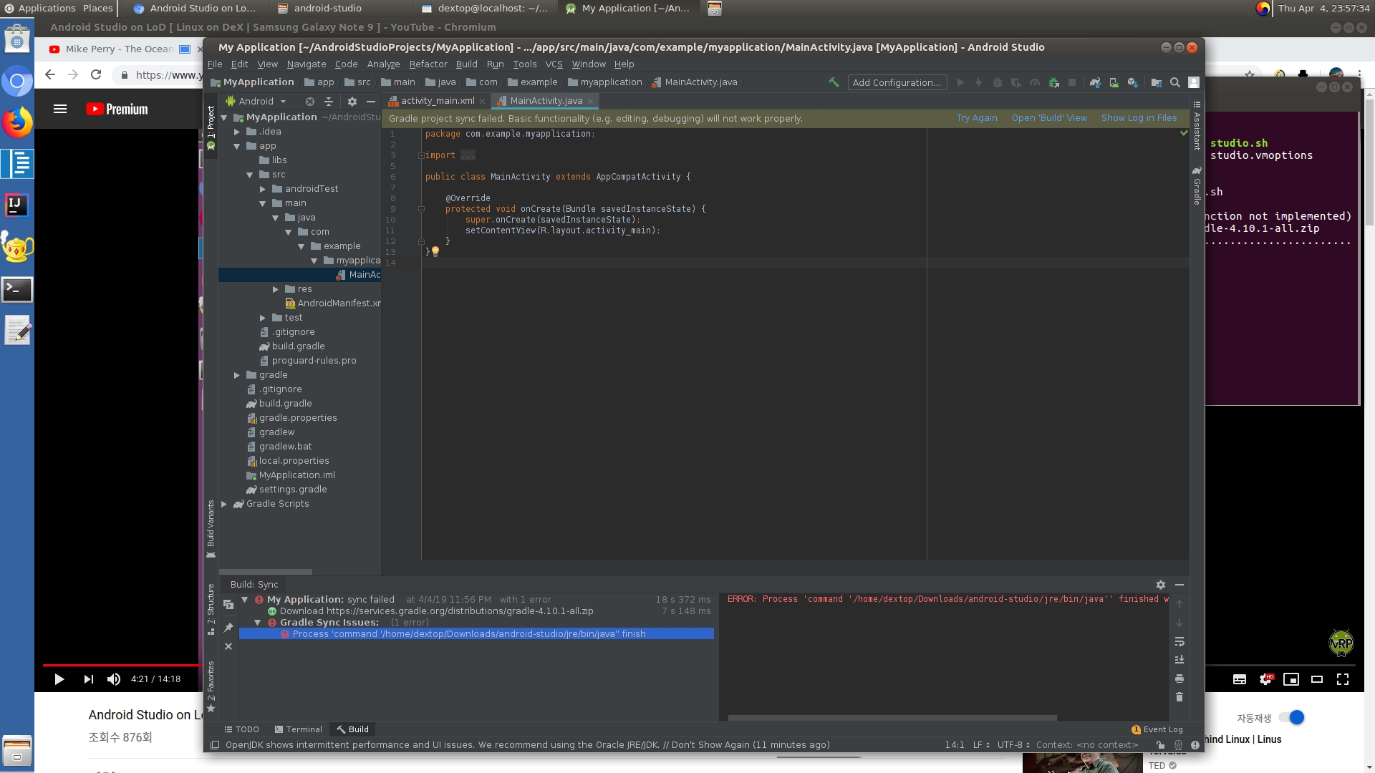Click build output horizontal scrollbar
Viewport: 1375px width, 773px height.
click(892, 717)
